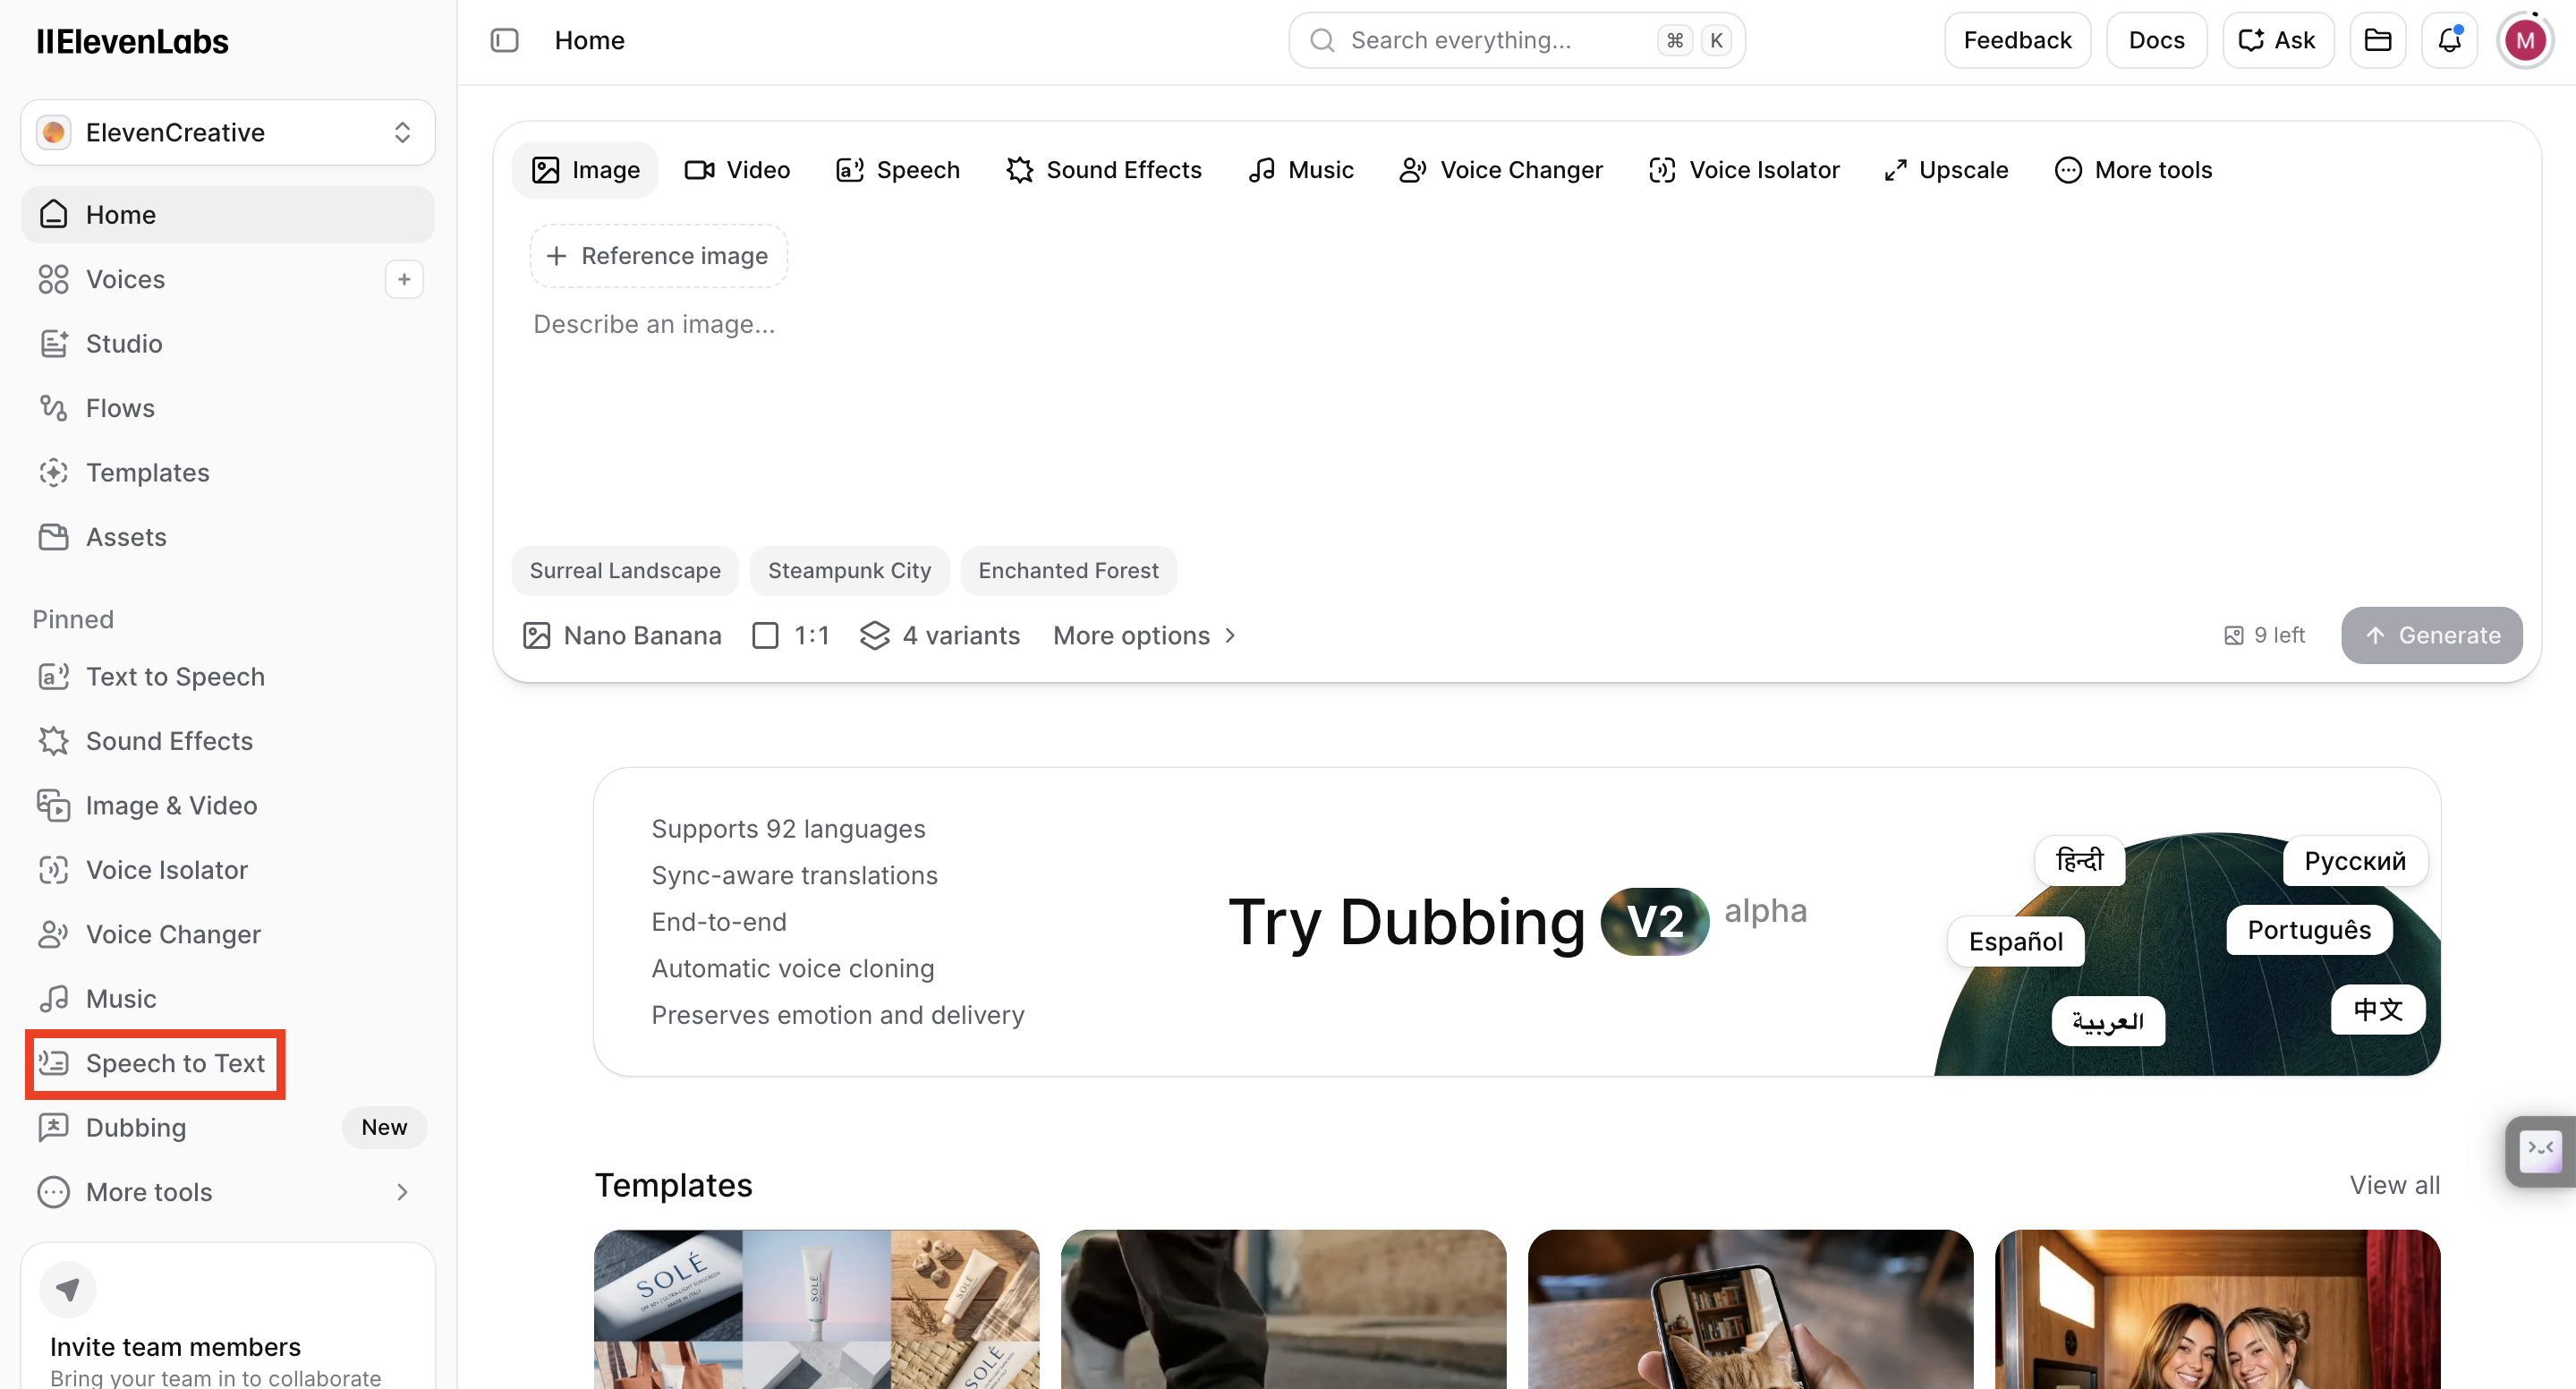This screenshot has width=2576, height=1389.
Task: Click the add voice plus icon
Action: (x=404, y=279)
